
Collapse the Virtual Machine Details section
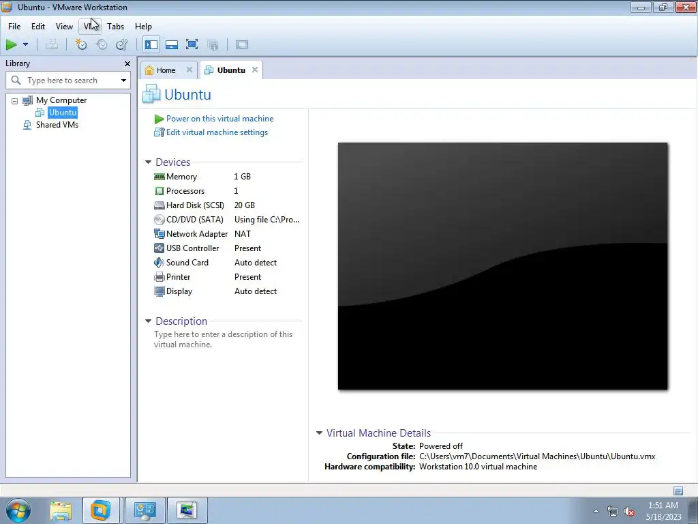[x=319, y=433]
